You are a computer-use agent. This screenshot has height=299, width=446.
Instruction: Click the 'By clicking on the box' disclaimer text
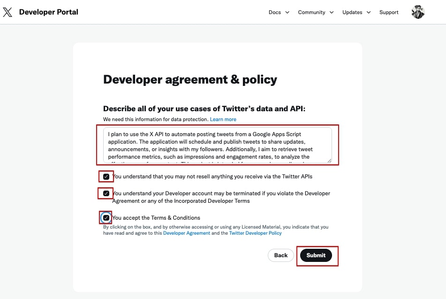tap(216, 230)
